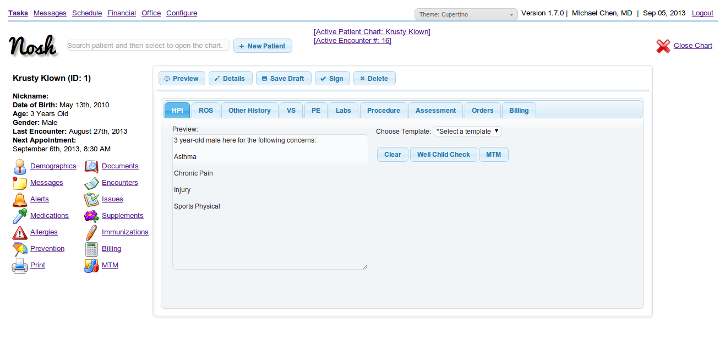Sign the encounter with Sign button

coord(332,79)
